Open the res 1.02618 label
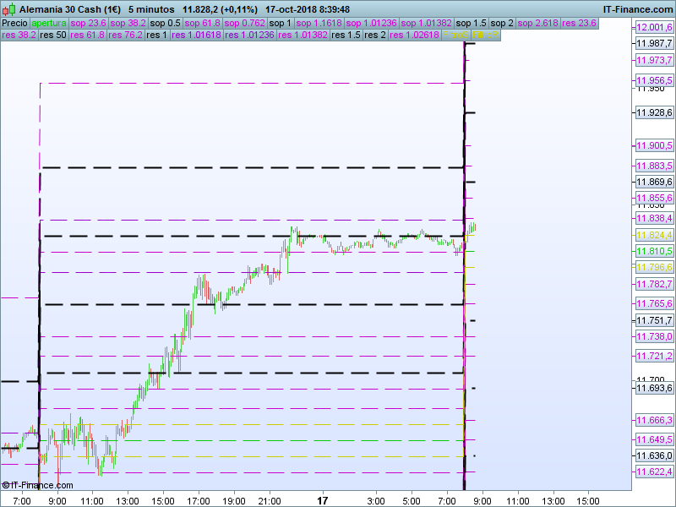The image size is (676, 507). 414,35
